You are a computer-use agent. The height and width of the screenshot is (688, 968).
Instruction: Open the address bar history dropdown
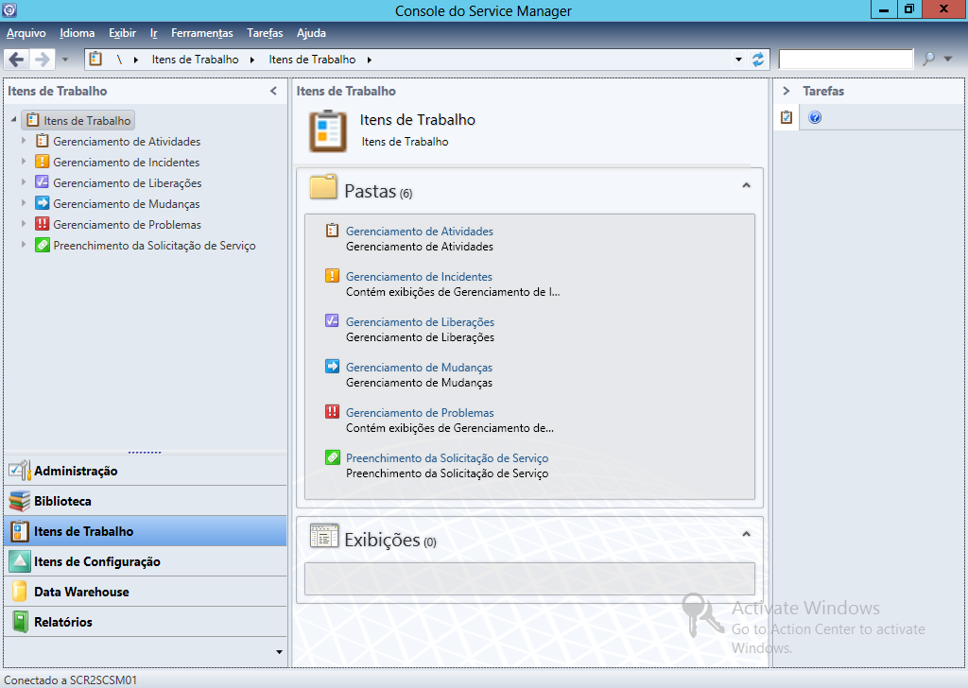point(738,60)
